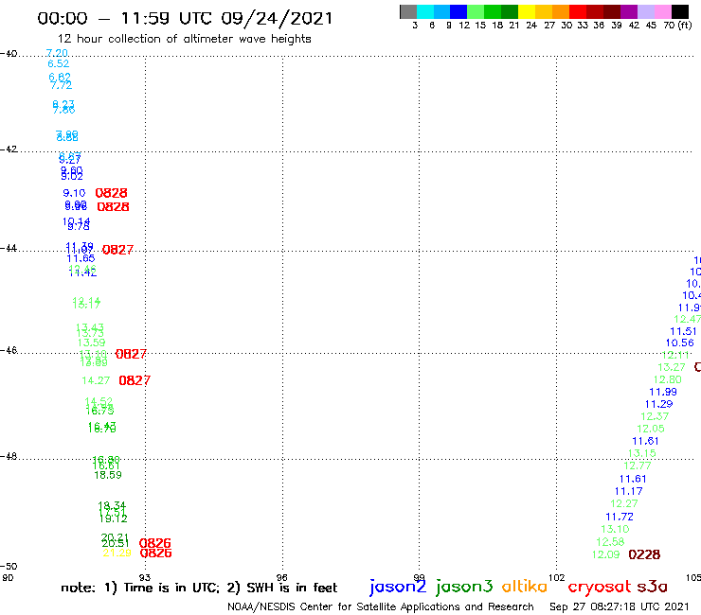Click the yellow wave height value 21.29
Image resolution: width=701 pixels, height=615 pixels.
[117, 553]
